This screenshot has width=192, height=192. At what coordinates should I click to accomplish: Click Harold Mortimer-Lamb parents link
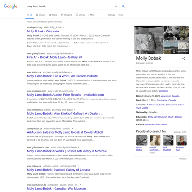(156, 124)
